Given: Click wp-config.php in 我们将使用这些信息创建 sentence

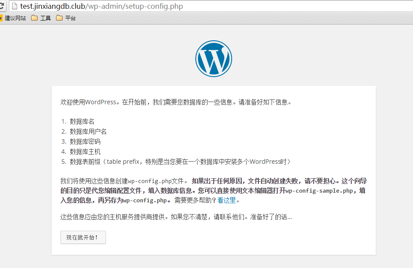Looking at the screenshot, I should 149,181.
